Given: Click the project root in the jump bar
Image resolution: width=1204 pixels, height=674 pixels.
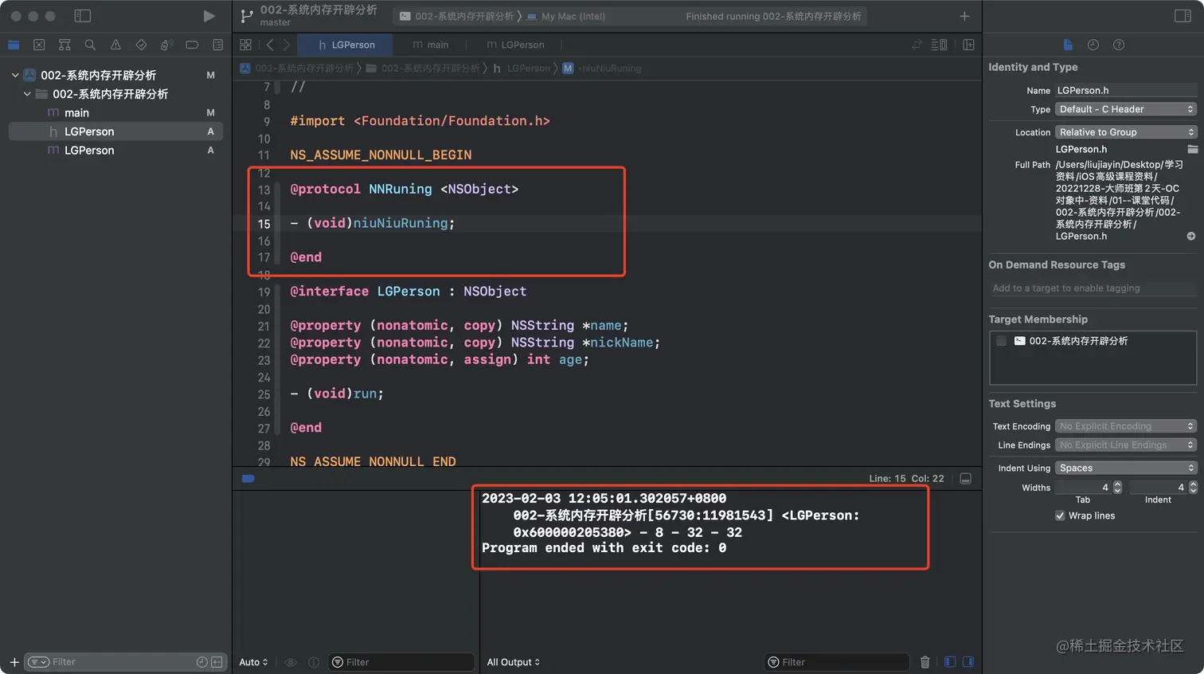Looking at the screenshot, I should 297,69.
